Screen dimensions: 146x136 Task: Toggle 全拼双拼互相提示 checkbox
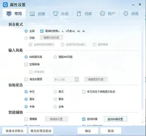30,45
